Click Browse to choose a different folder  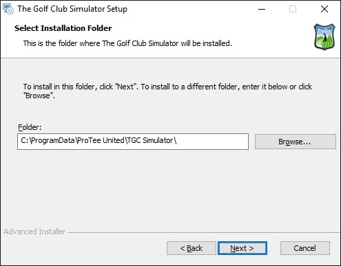coord(296,142)
